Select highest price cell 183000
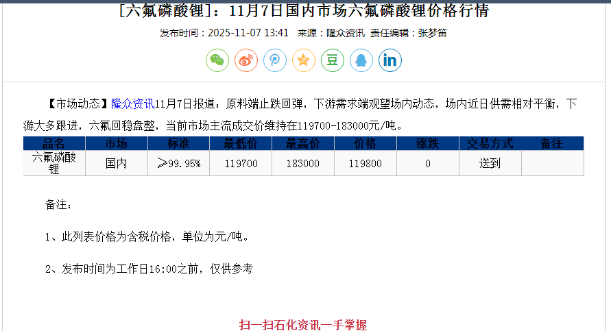The image size is (611, 331). click(303, 163)
